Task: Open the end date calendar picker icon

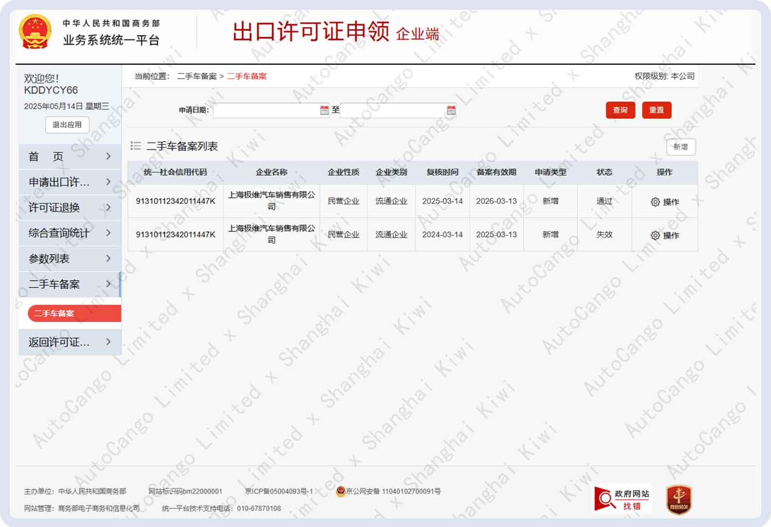Action: pyautogui.click(x=451, y=110)
